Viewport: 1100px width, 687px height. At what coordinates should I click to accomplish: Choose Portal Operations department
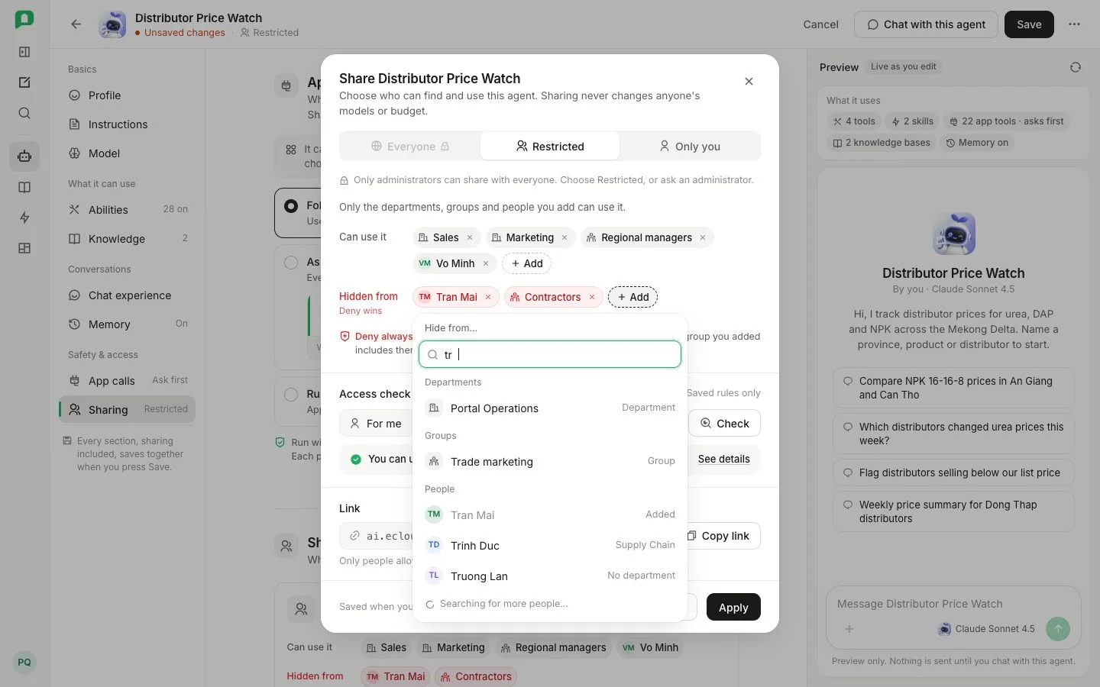coord(550,408)
